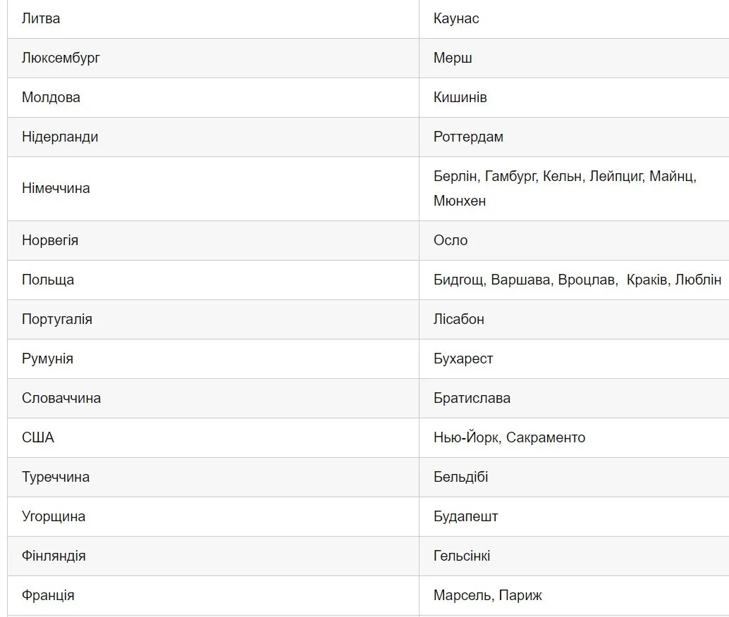729x617 pixels.
Task: Click the Люксембург table cell
Action: [61, 58]
